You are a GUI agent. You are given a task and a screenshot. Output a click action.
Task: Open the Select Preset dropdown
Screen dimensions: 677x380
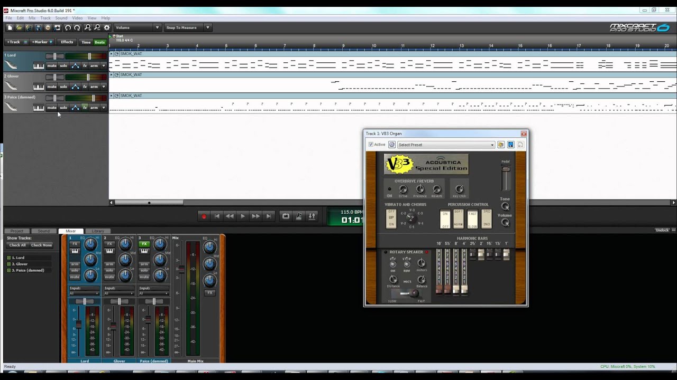[x=446, y=145]
